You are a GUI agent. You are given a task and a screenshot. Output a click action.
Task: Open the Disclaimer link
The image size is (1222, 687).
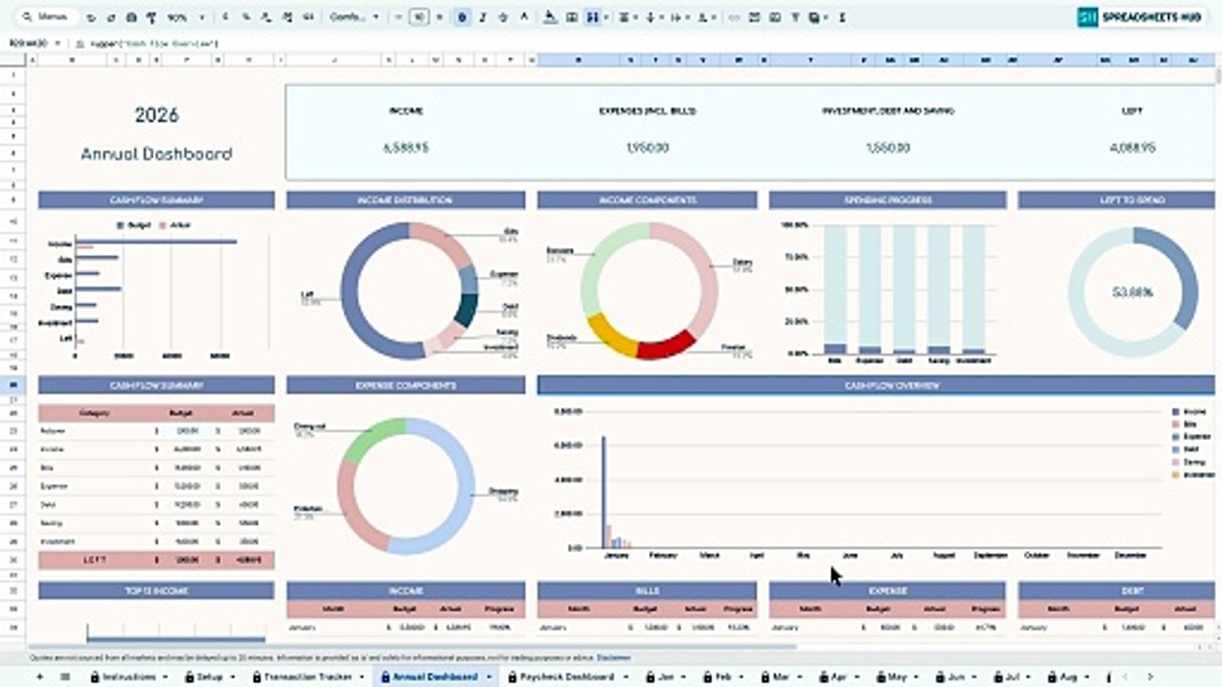(614, 658)
